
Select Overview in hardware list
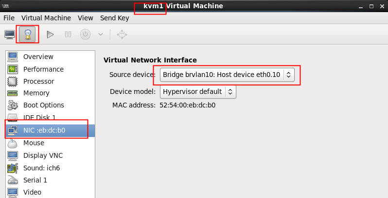tap(50, 57)
